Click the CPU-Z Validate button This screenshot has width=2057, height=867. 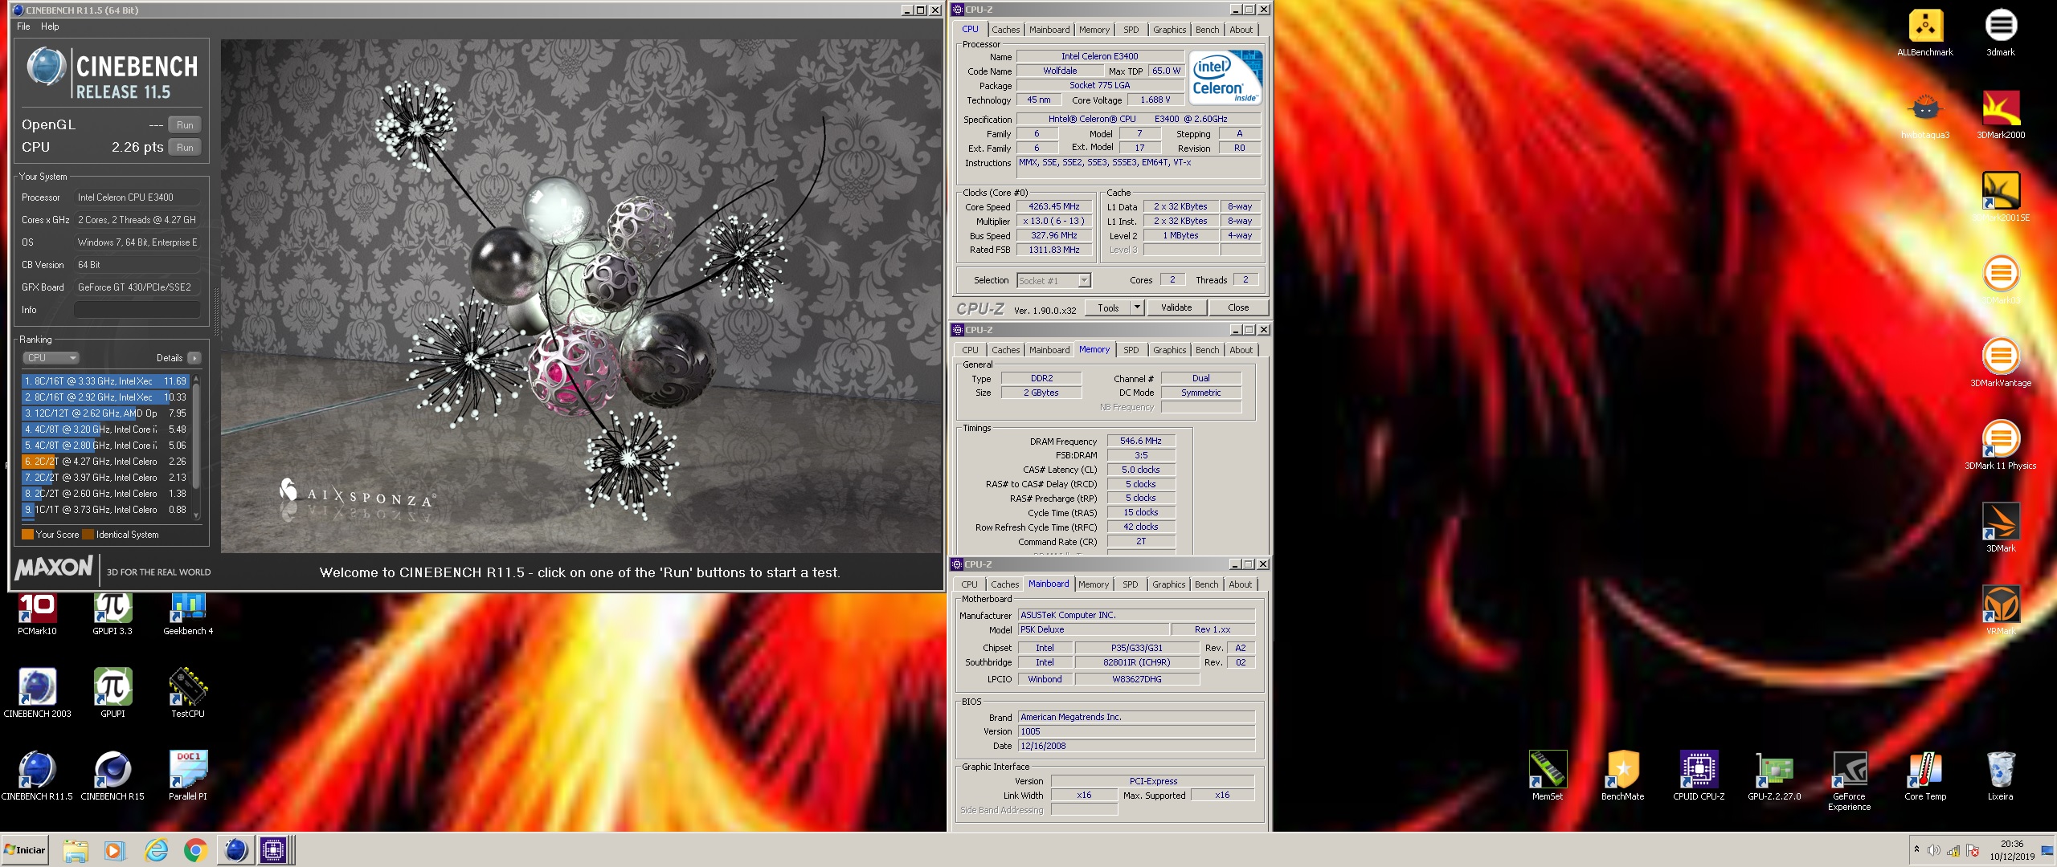tap(1176, 308)
